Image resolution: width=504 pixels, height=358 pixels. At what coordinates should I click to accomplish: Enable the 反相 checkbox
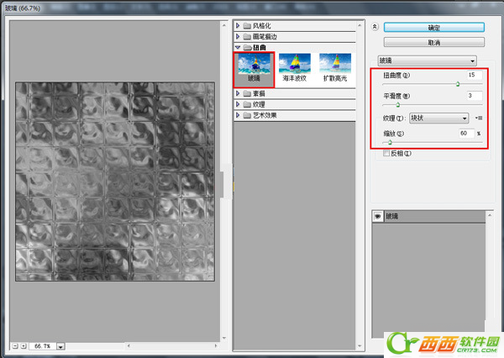pos(386,153)
